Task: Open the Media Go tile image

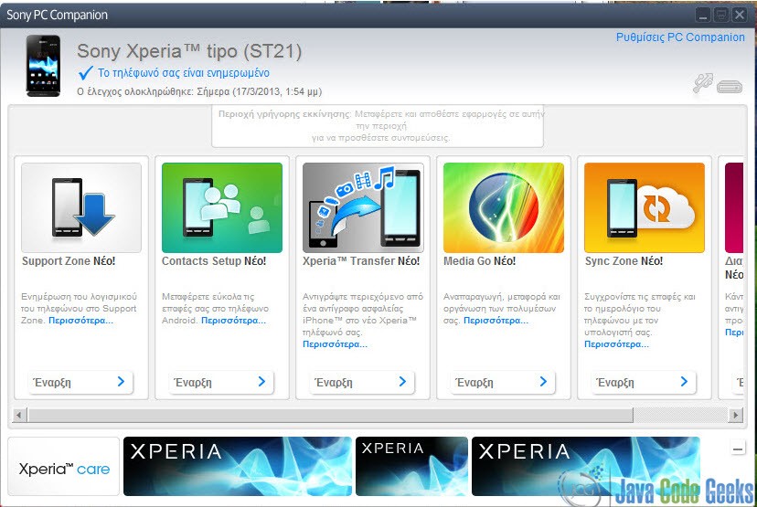Action: pyautogui.click(x=504, y=207)
